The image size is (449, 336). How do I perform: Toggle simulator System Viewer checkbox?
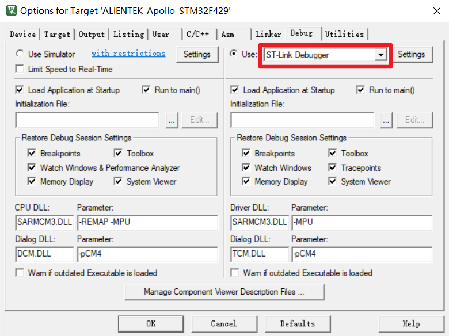(x=118, y=181)
